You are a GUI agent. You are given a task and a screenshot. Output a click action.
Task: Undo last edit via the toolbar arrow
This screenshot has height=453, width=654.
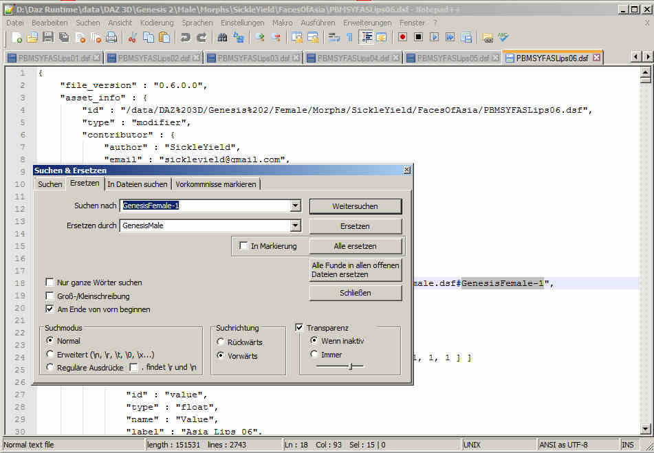(x=185, y=38)
